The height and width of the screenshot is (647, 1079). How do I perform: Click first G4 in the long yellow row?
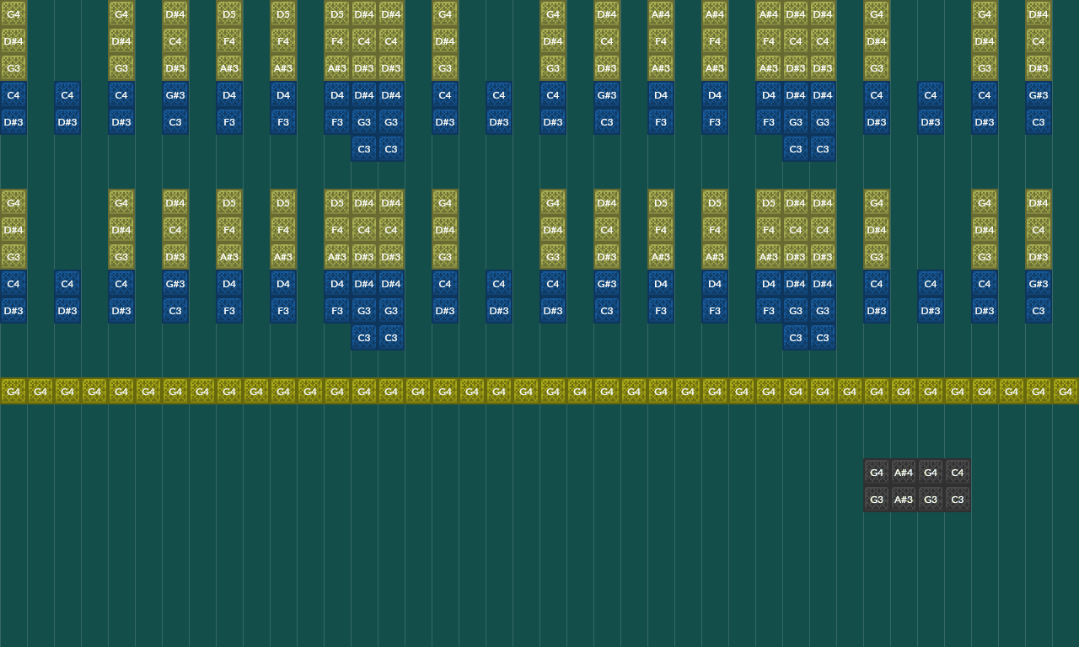click(x=13, y=392)
